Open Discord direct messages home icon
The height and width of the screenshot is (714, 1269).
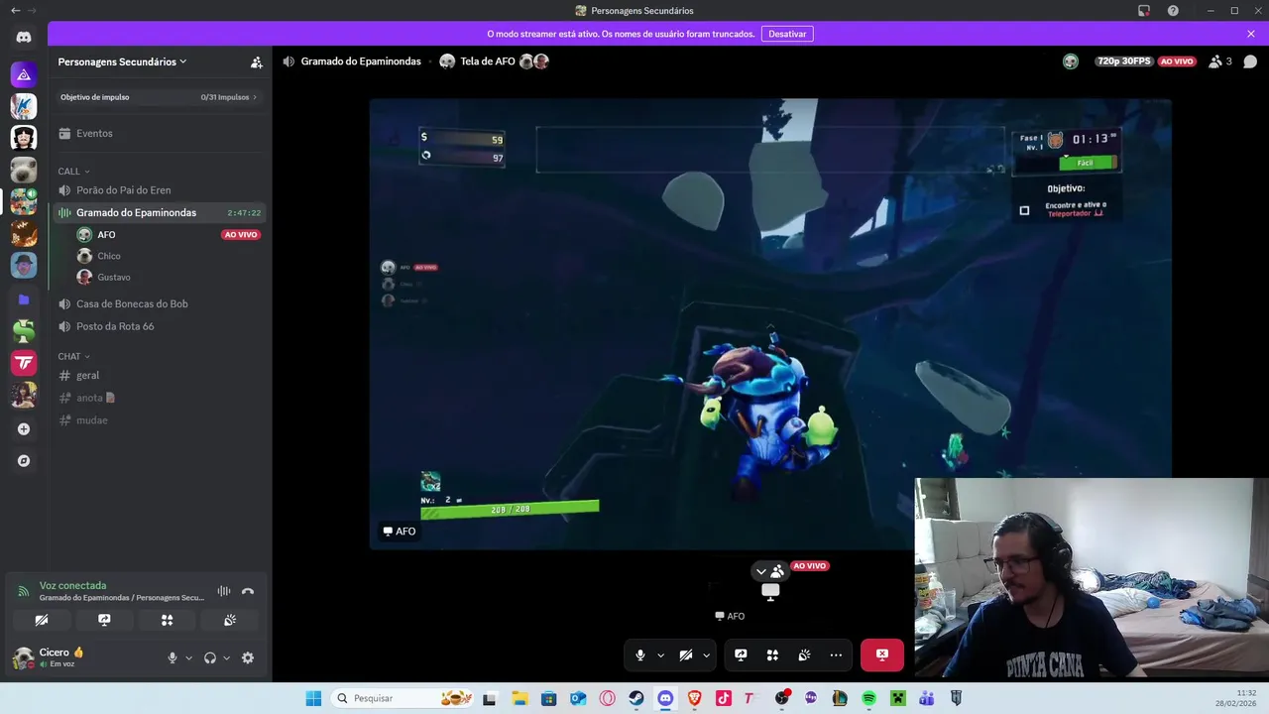(x=24, y=37)
